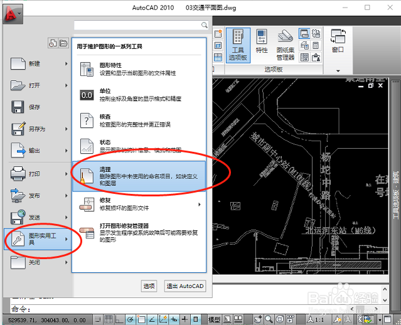The image size is (401, 325).
Task: Expand the 打印 submenu arrow
Action: tap(67, 174)
